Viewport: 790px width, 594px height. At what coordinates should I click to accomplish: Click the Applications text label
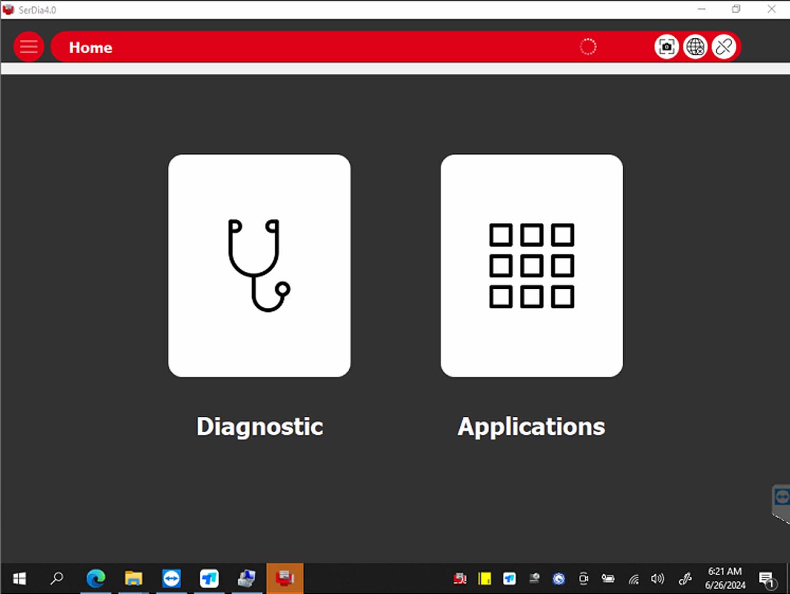click(531, 426)
